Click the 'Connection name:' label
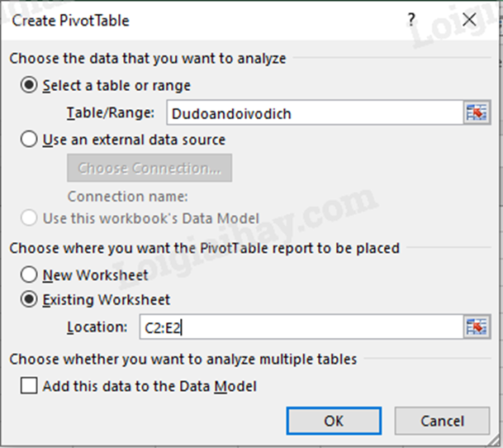The width and height of the screenshot is (503, 448). [128, 197]
